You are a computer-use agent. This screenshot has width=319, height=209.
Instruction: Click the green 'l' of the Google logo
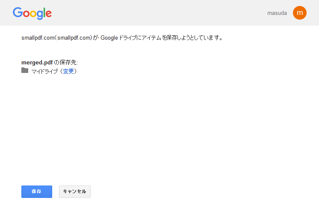coord(44,12)
